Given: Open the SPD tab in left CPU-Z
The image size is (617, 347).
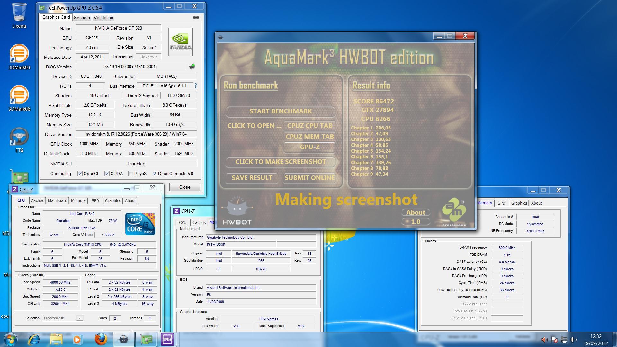Looking at the screenshot, I should (x=95, y=200).
